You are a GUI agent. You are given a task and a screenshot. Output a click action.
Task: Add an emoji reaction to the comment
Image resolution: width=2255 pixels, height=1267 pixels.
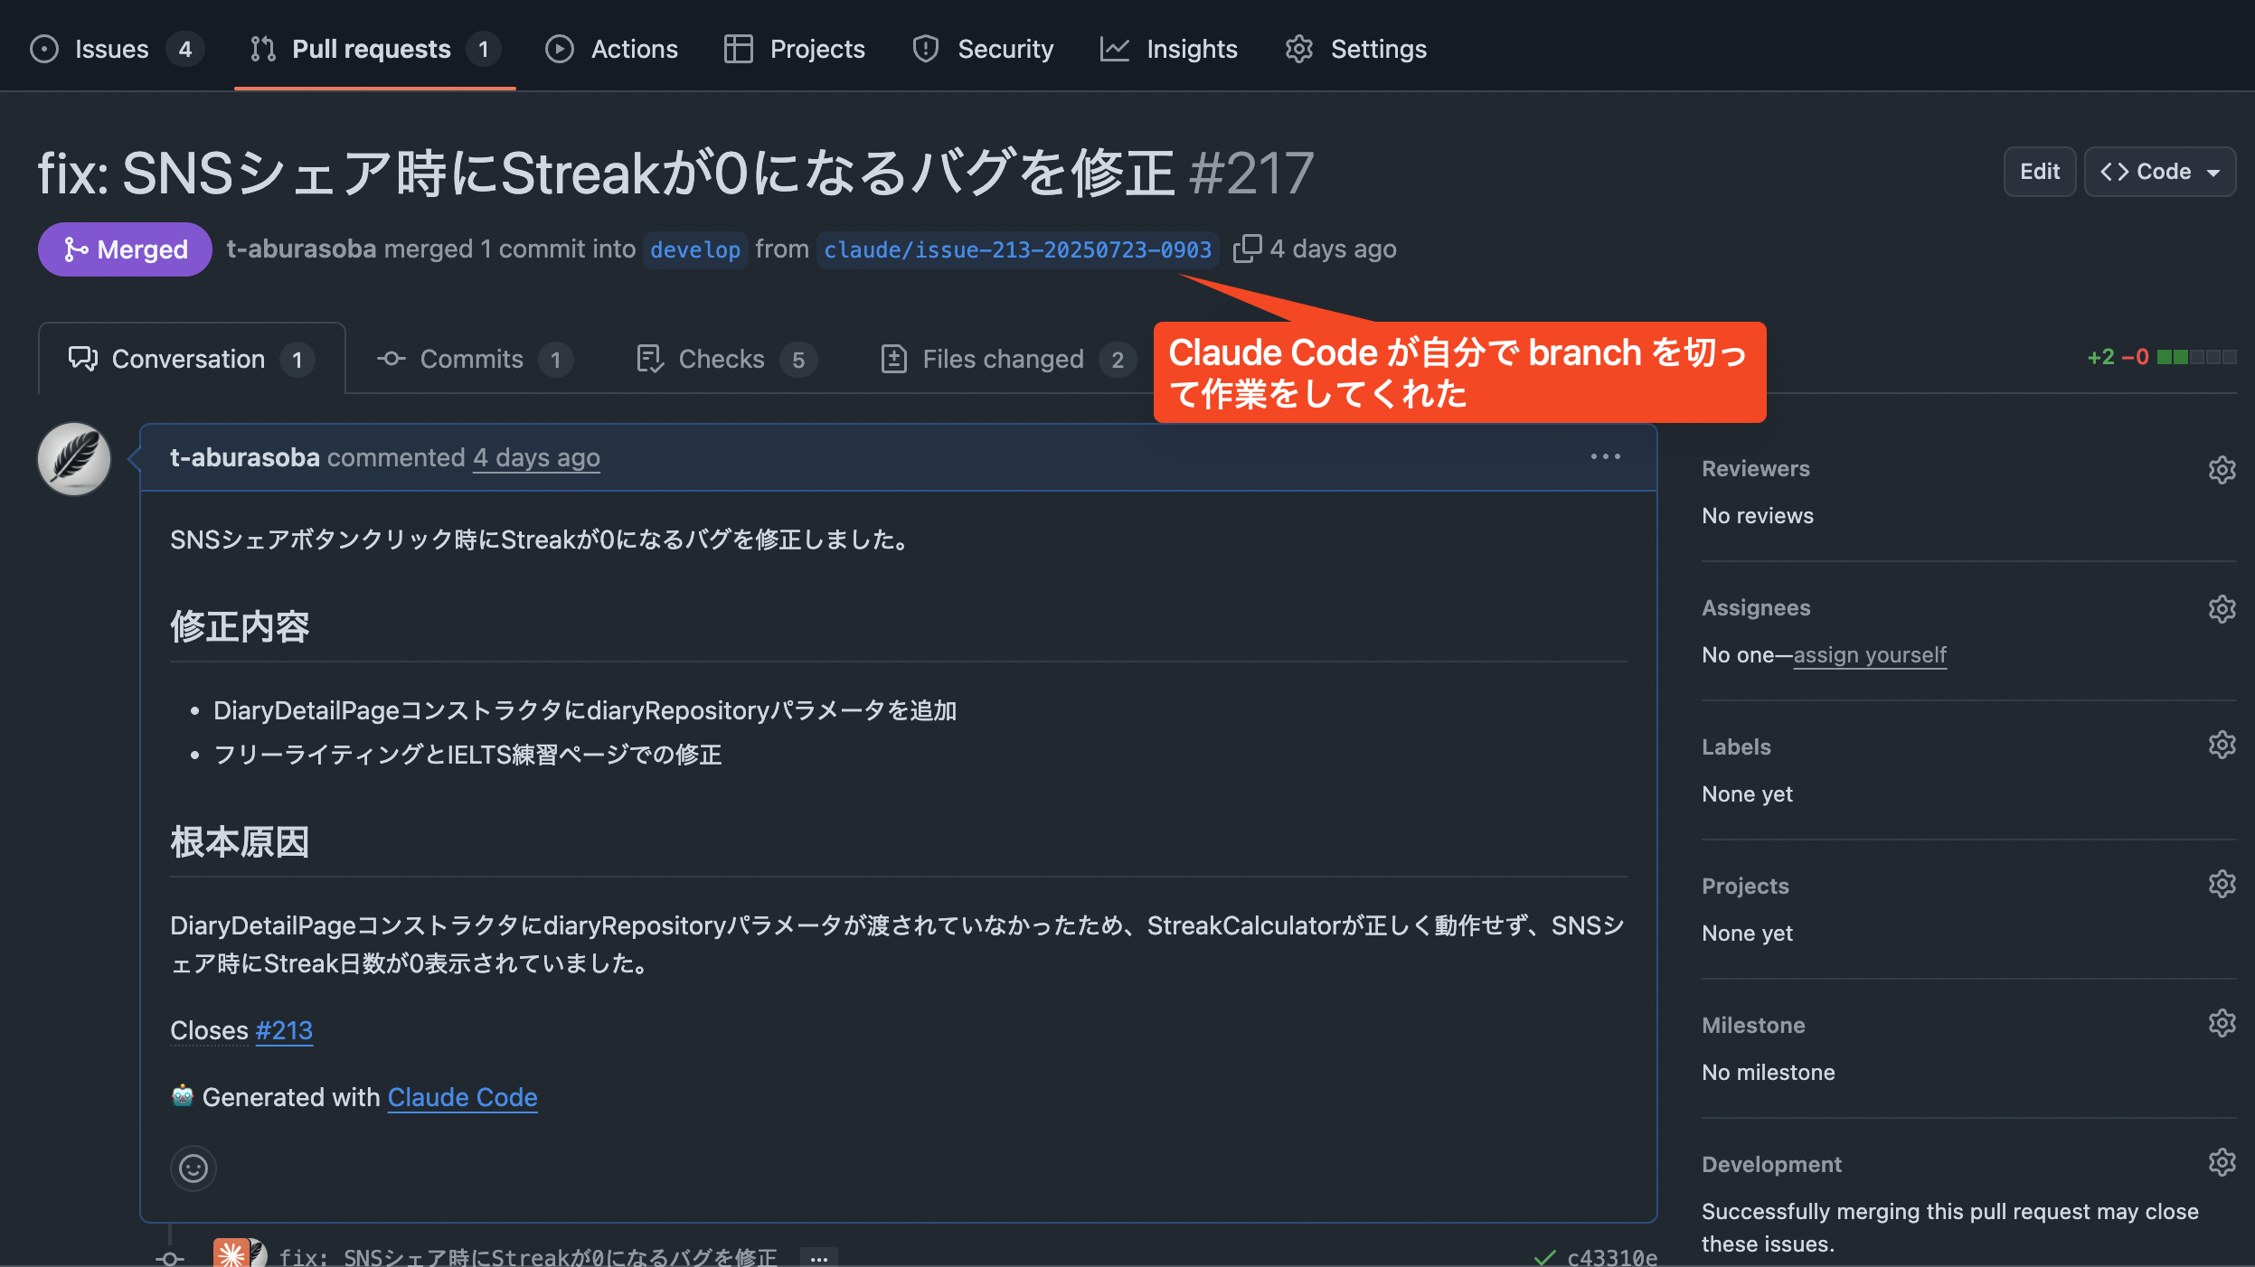click(x=193, y=1168)
